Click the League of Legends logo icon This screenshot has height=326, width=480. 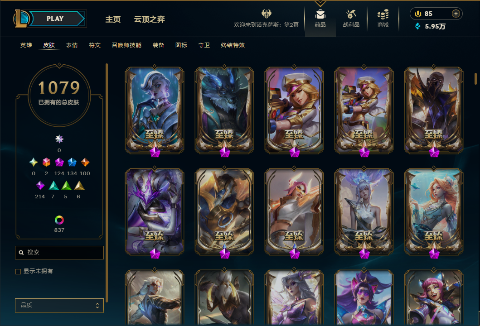coord(21,19)
